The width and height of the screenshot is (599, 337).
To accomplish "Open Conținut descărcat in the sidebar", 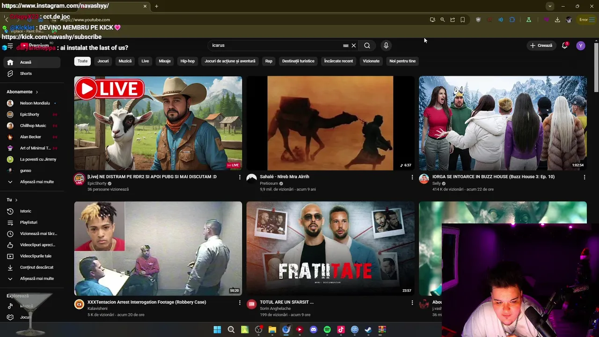I will (31, 267).
